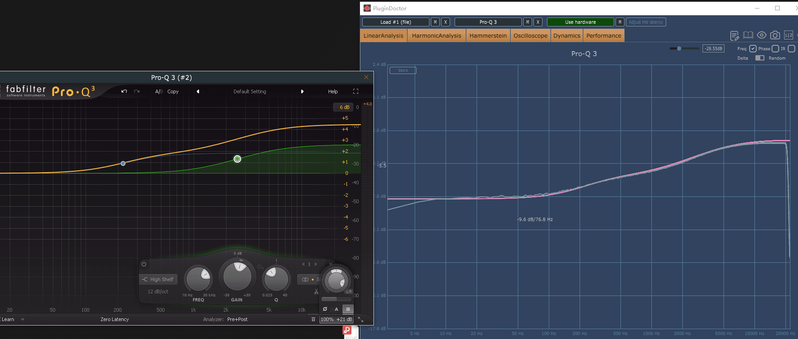Toggle the selected band's power button
Screen dimensions: 798x339
144,264
